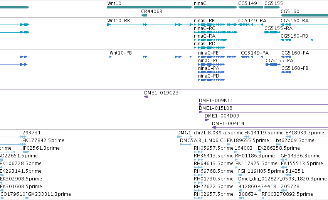Select clone DME1-015L08
The height and width of the screenshot is (200, 328).
pyautogui.click(x=263, y=112)
